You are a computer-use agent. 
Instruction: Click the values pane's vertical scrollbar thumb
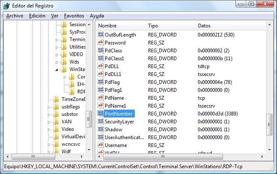click(270, 125)
